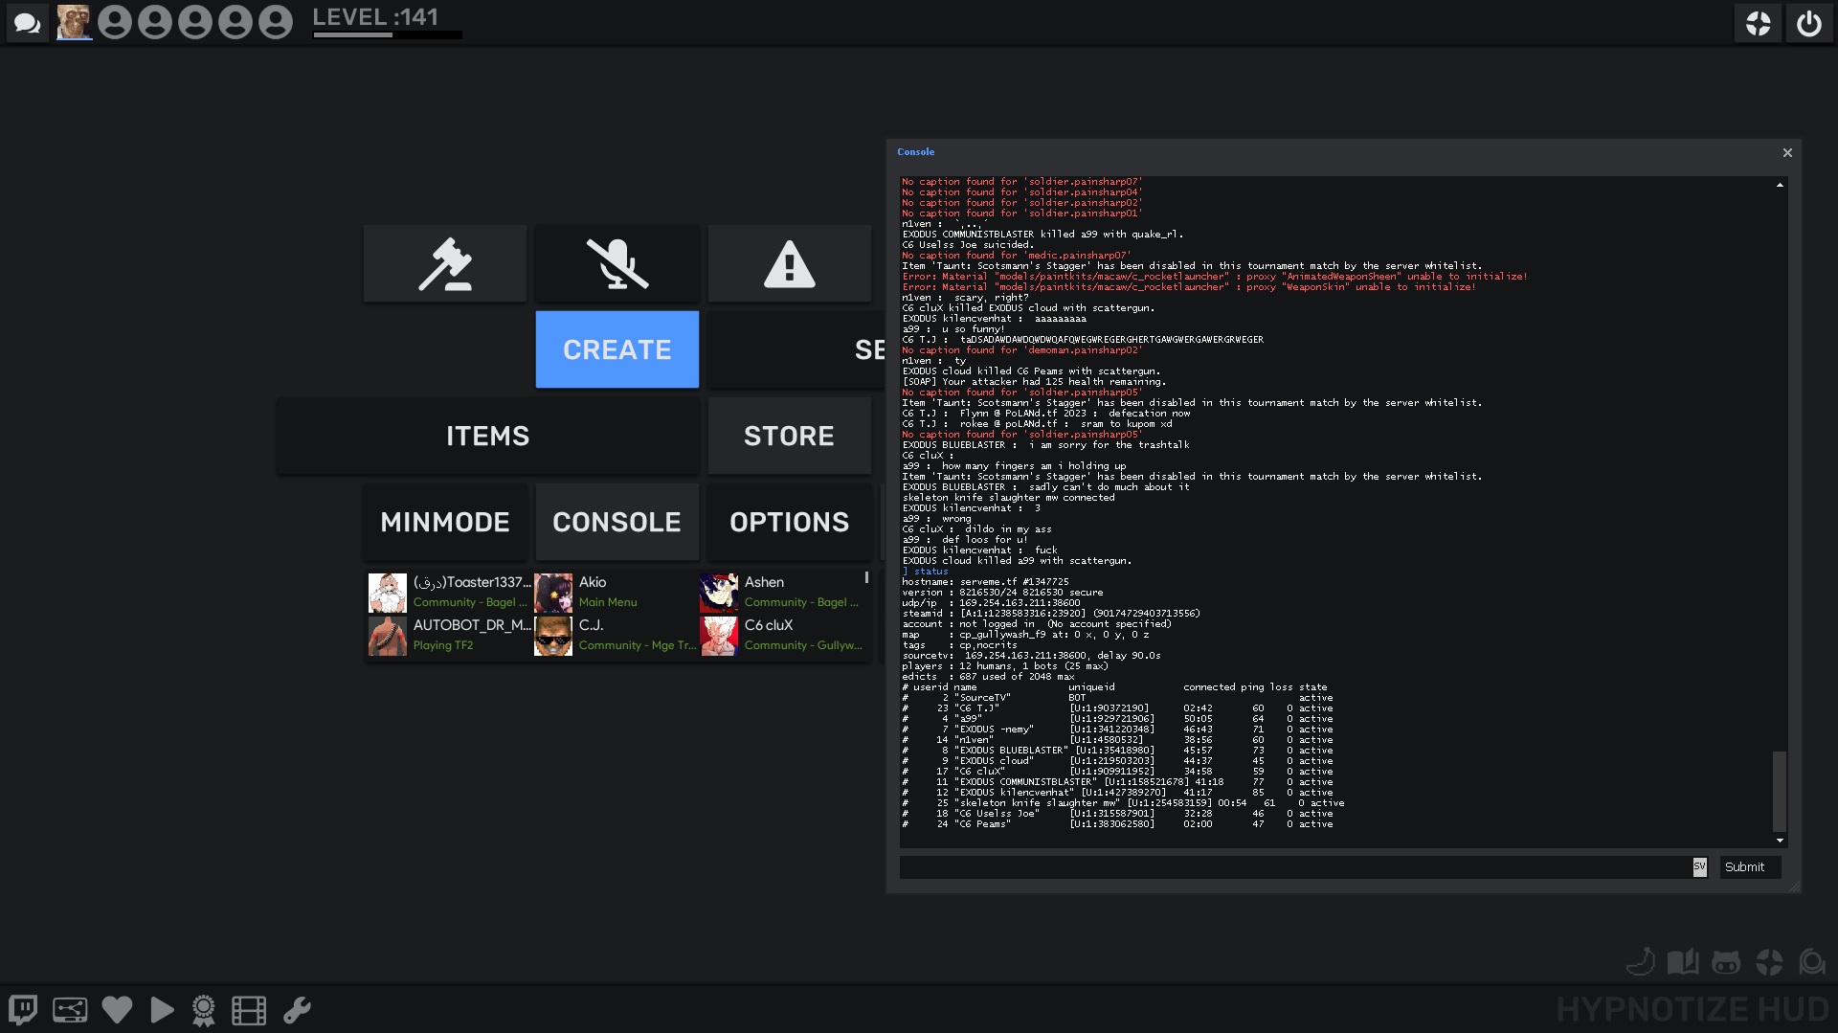Screen dimensions: 1838x1033
Task: Click the console scroll down arrow
Action: [1780, 841]
